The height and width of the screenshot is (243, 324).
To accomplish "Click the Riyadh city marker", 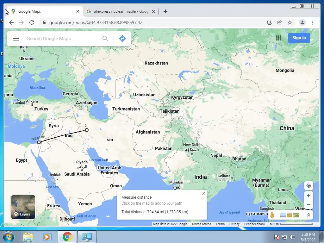I will pyautogui.click(x=82, y=170).
